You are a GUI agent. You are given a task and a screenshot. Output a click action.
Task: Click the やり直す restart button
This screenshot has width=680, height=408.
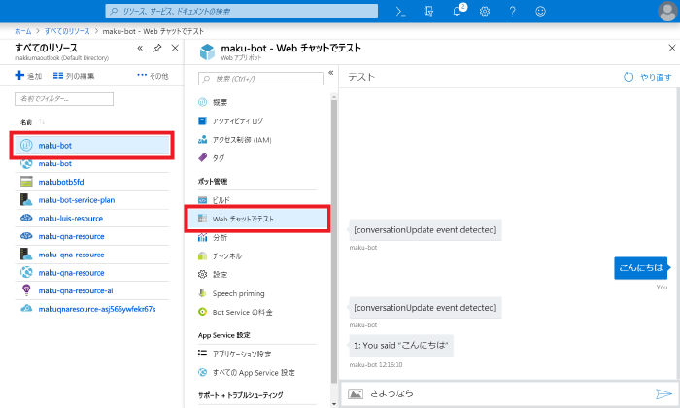pyautogui.click(x=647, y=77)
